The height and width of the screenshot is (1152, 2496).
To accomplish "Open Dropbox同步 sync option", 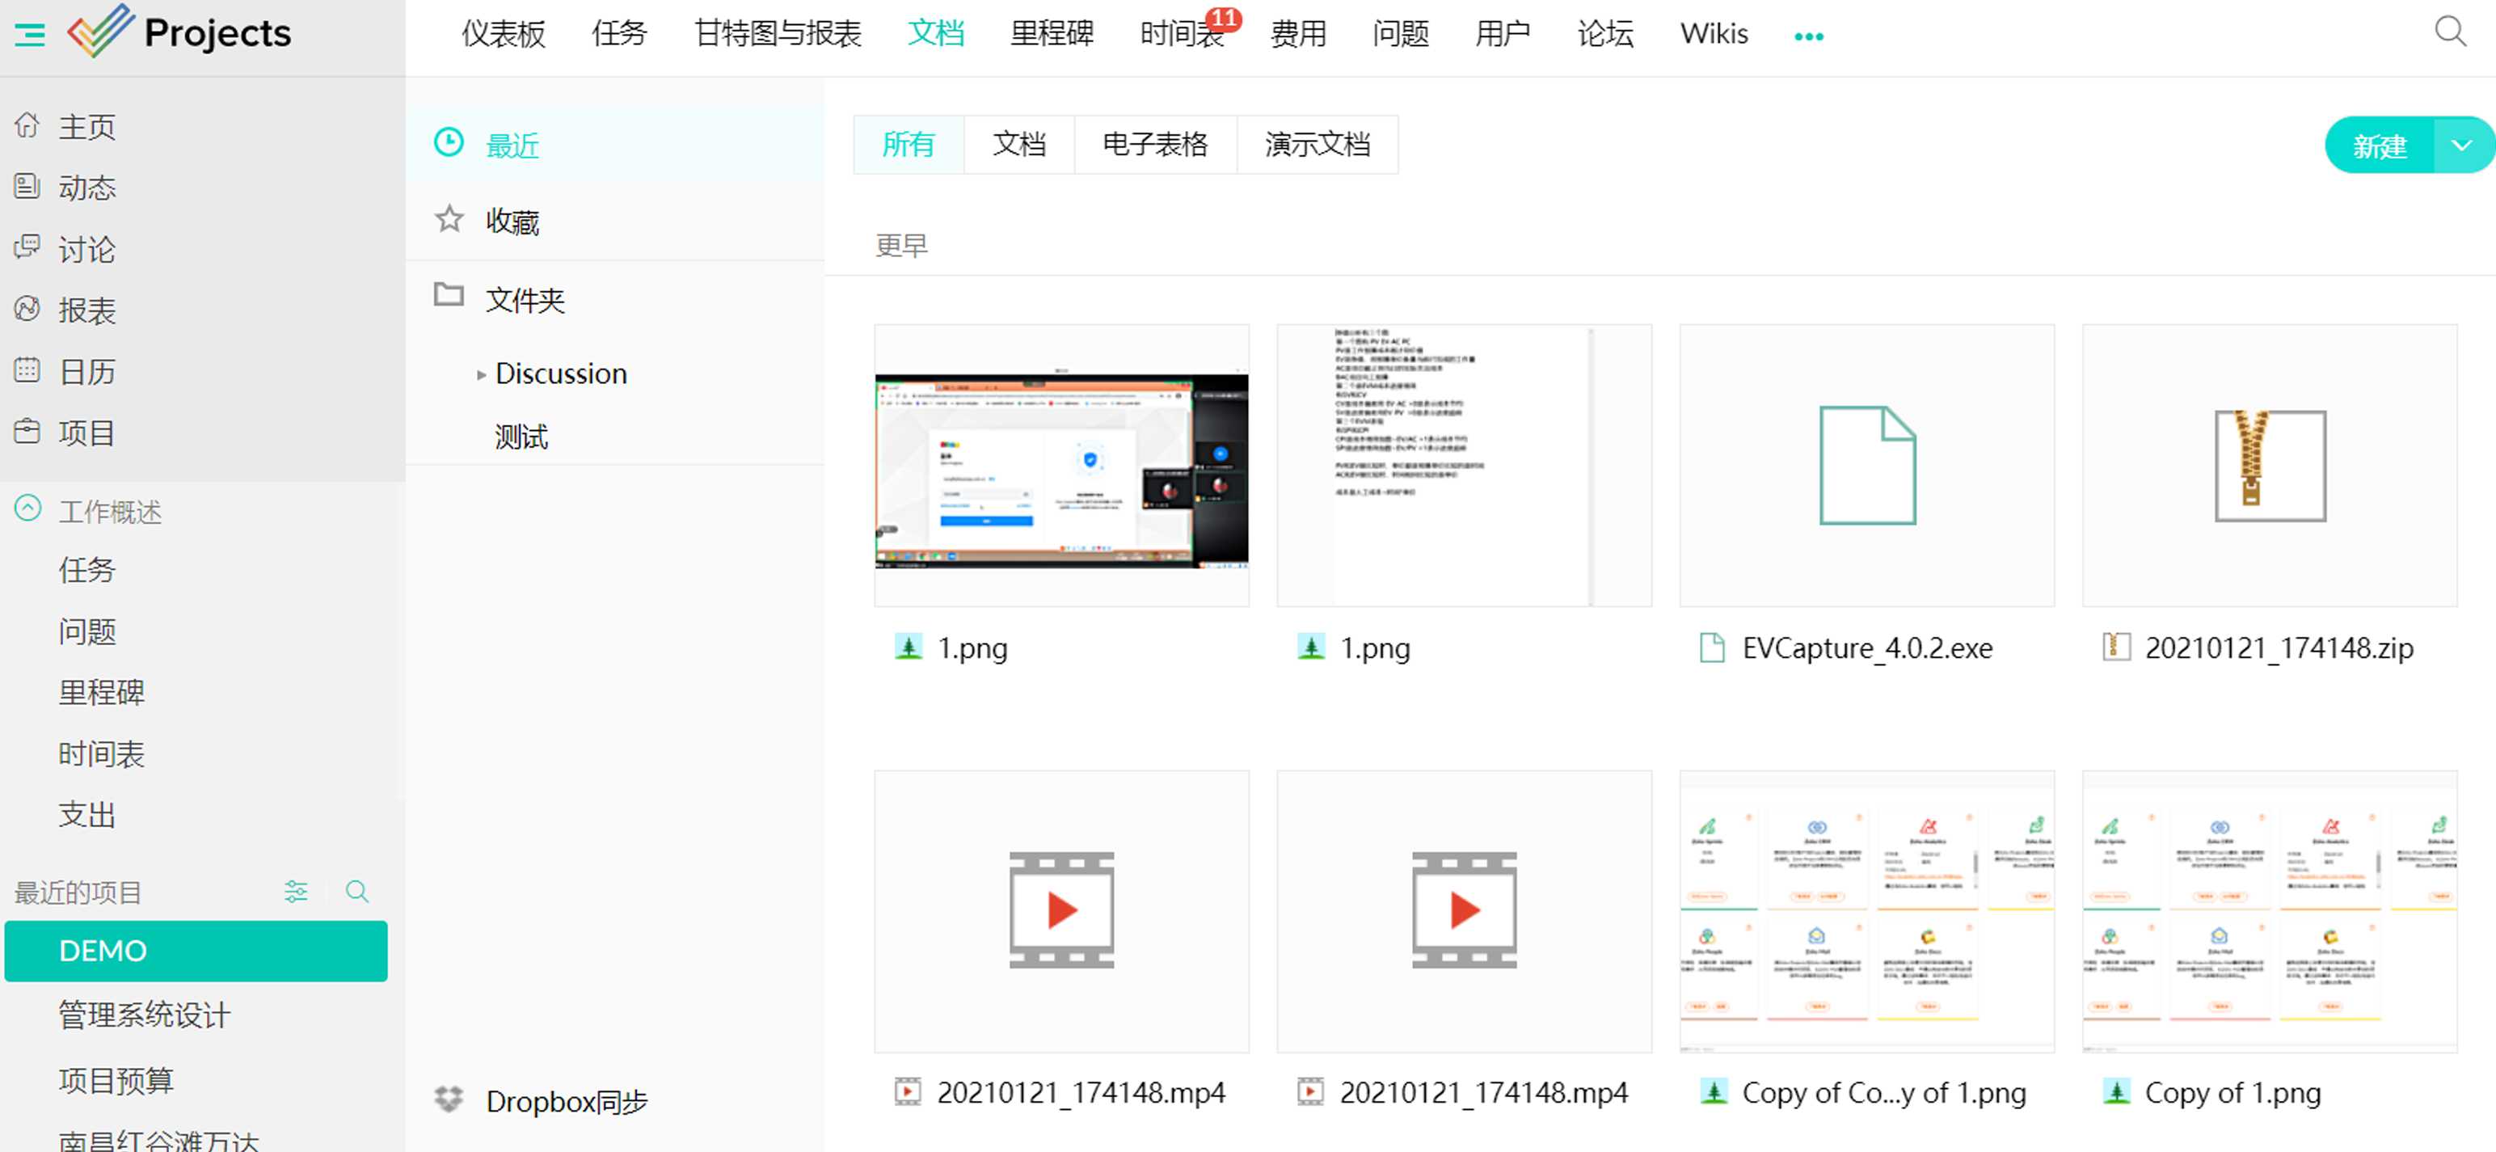I will 565,1102.
